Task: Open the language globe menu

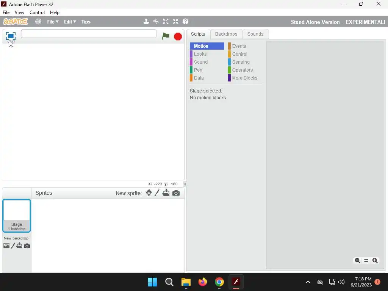Action: click(x=38, y=22)
